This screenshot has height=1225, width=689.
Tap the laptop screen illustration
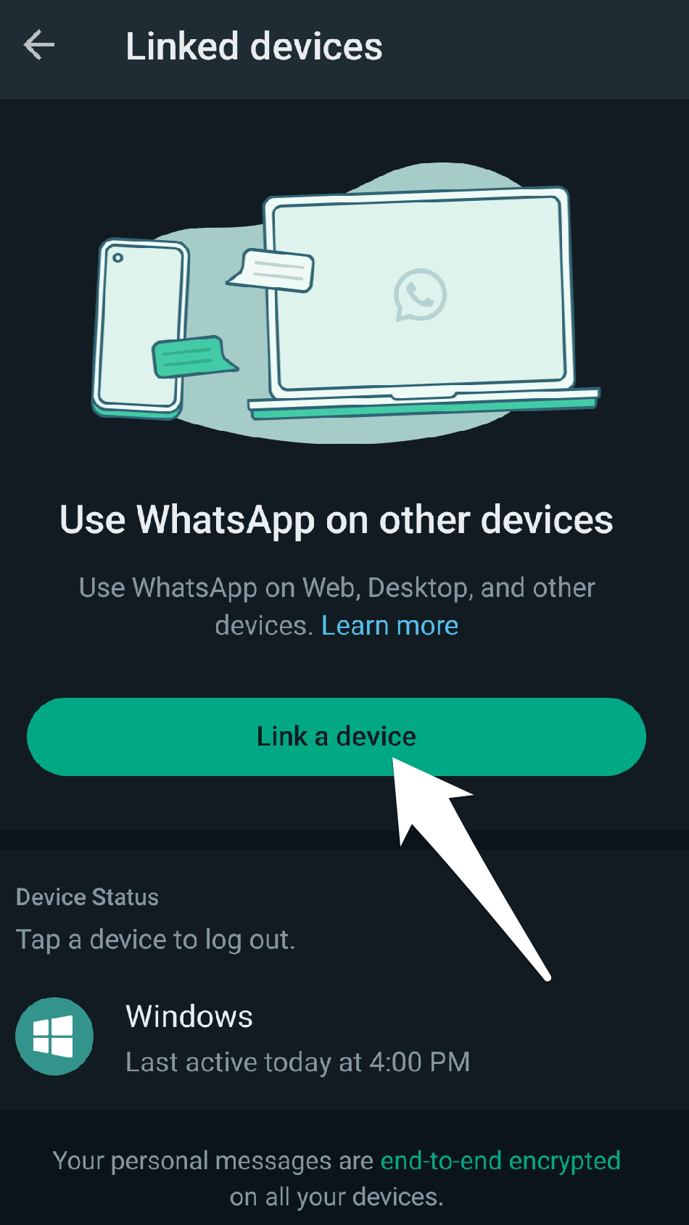point(419,292)
